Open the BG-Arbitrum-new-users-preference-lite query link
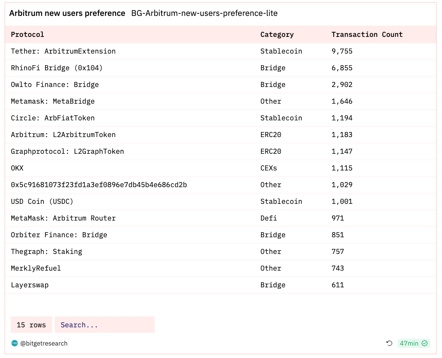442x358 pixels. pyautogui.click(x=204, y=13)
